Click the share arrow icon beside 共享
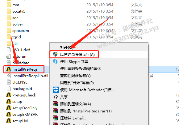Image resolution: width=179 pixels, height=125 pixels. coord(55,97)
